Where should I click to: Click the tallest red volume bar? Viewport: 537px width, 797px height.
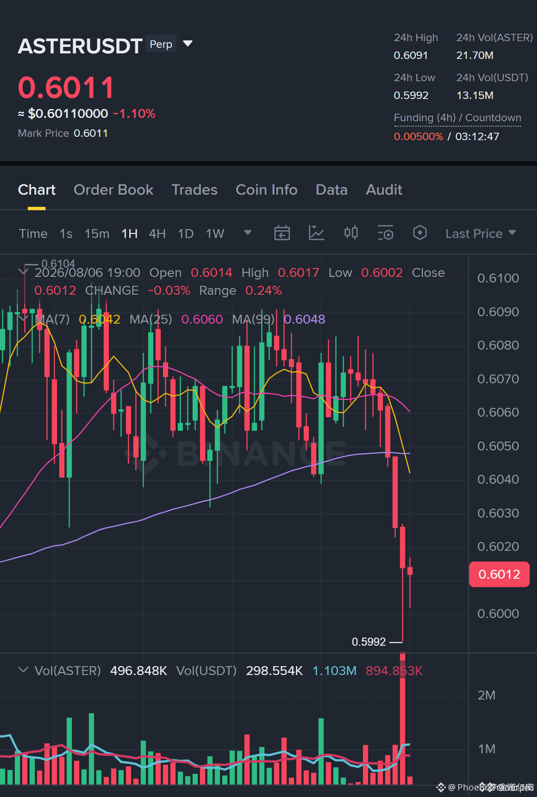(x=403, y=718)
